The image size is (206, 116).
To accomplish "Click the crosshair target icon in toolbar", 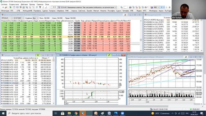I will [x=170, y=7].
